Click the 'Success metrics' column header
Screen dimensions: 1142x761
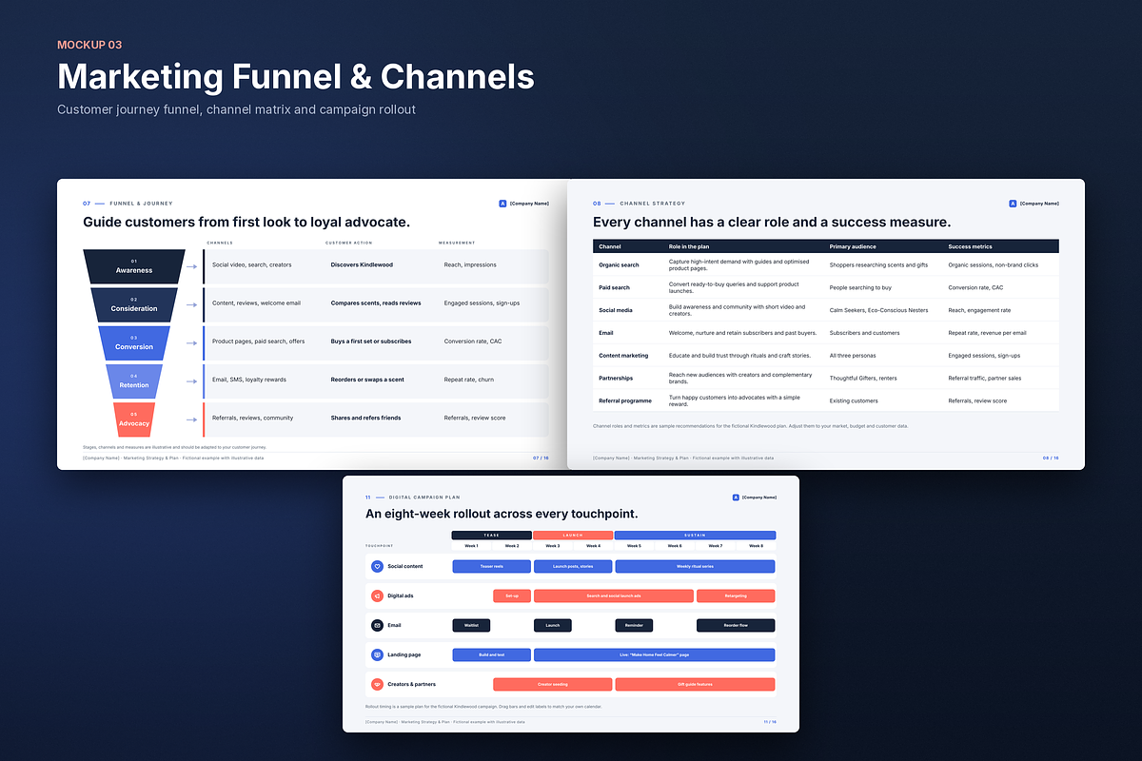tap(970, 246)
